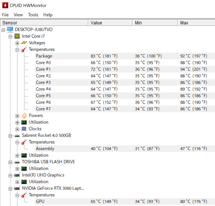The width and height of the screenshot is (215, 206).
Task: Collapse the DESKTOP-JU8UTVO root node
Action: 3,30
